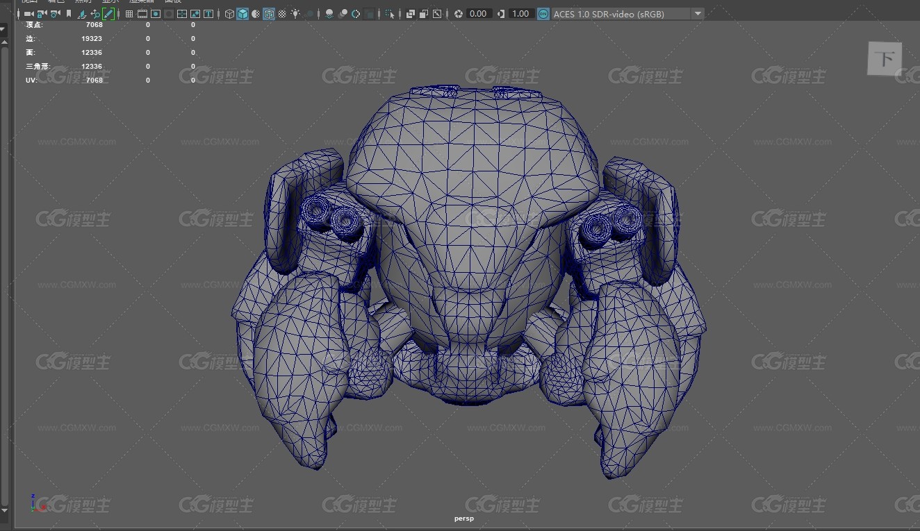Toggle the X-Ray Joints icon
Screen dimensions: 920x531
pos(437,14)
